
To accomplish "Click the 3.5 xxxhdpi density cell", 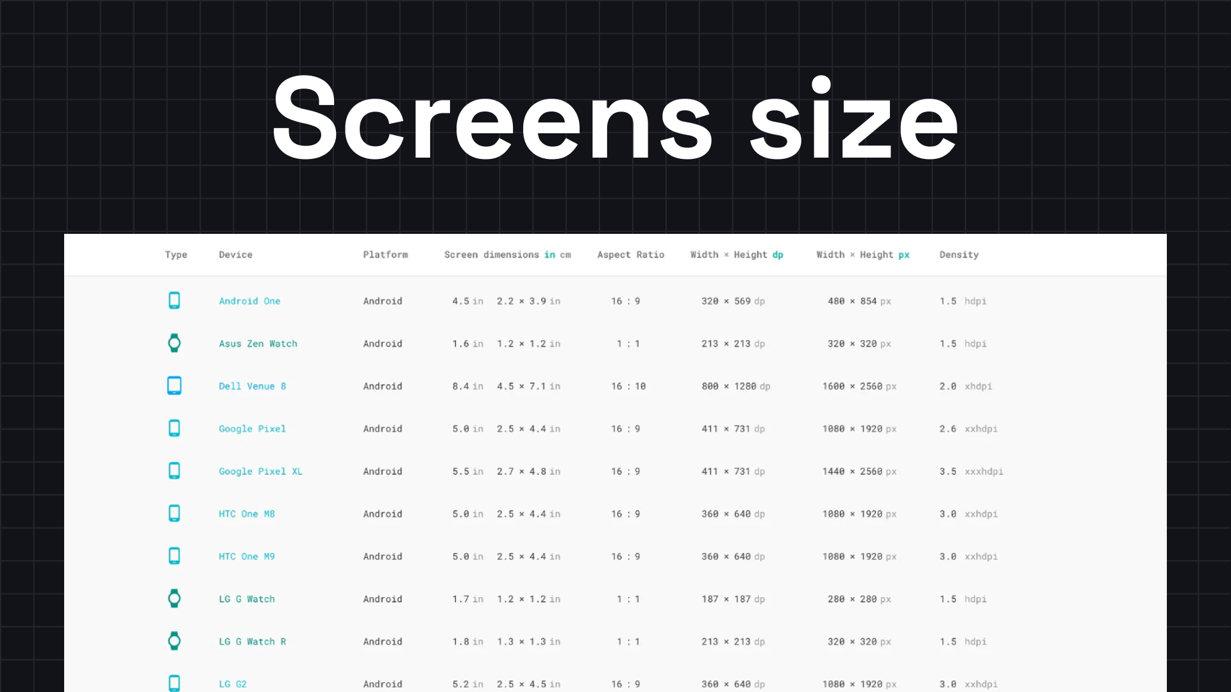I will 971,472.
